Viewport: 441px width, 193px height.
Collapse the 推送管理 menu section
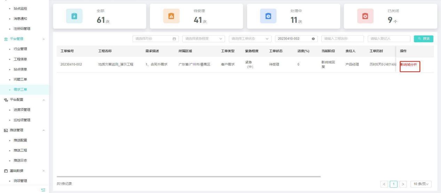click(43, 130)
